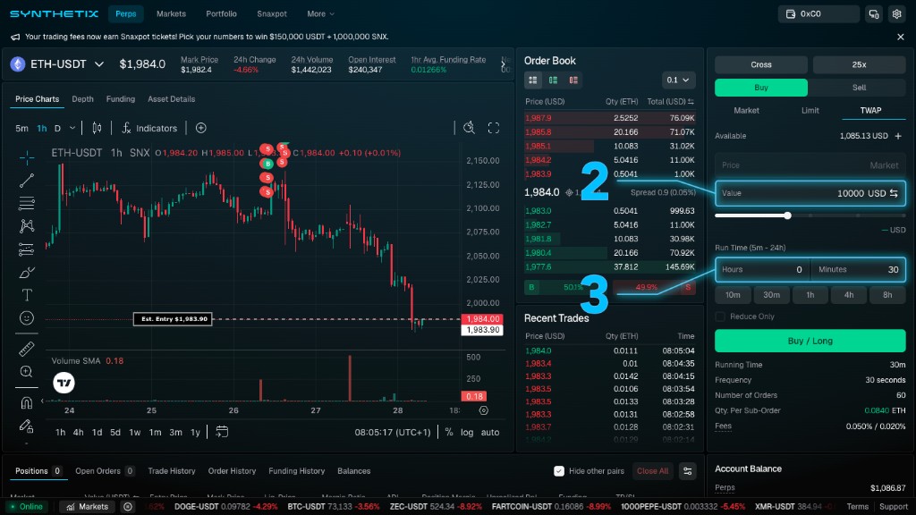
Task: Open the go-to-date calendar icon
Action: tap(222, 432)
